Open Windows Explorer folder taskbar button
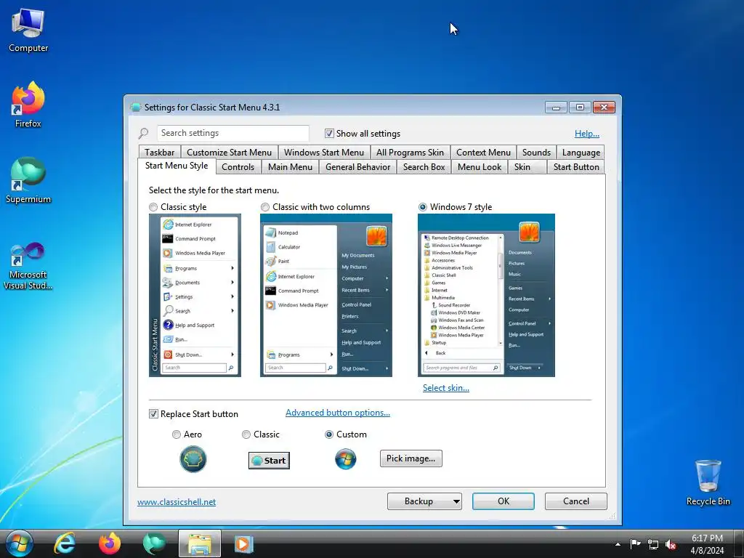The image size is (744, 558). tap(200, 543)
